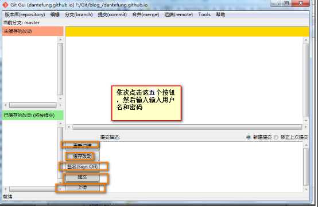Click the unstaged list scroll-down arrow

(60, 98)
